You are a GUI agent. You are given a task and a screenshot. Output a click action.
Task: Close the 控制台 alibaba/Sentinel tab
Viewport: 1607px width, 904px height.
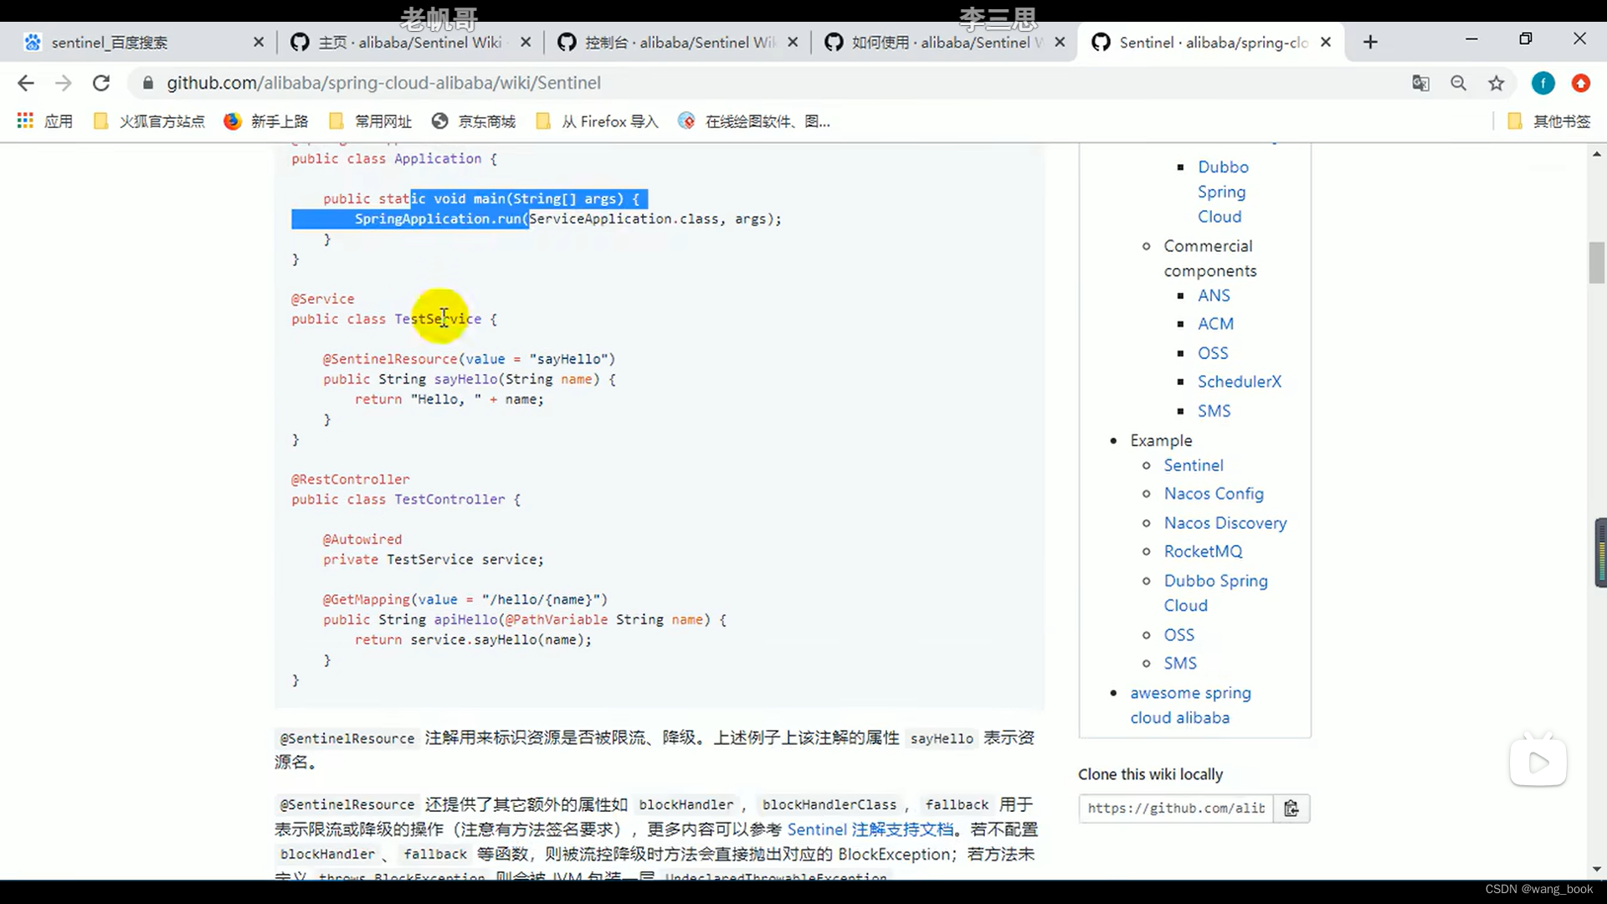(793, 42)
